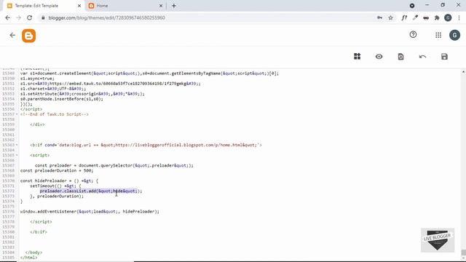
Task: Click the color picker eyedropper extension
Action: click(415, 17)
